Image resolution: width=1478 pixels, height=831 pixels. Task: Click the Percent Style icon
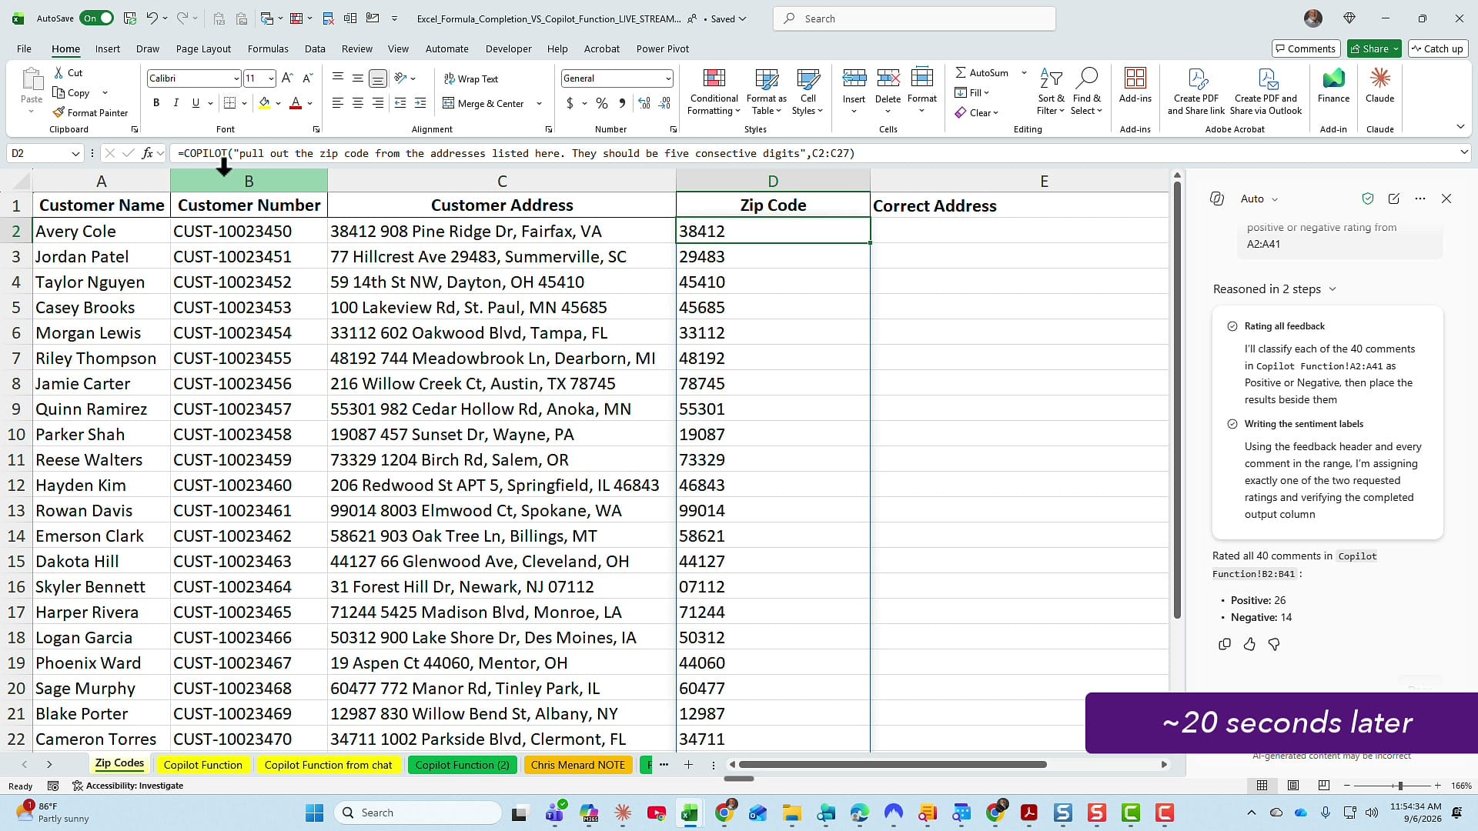[601, 103]
